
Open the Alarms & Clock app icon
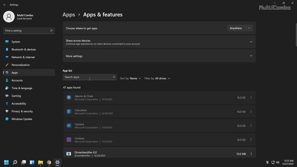pyautogui.click(x=69, y=97)
